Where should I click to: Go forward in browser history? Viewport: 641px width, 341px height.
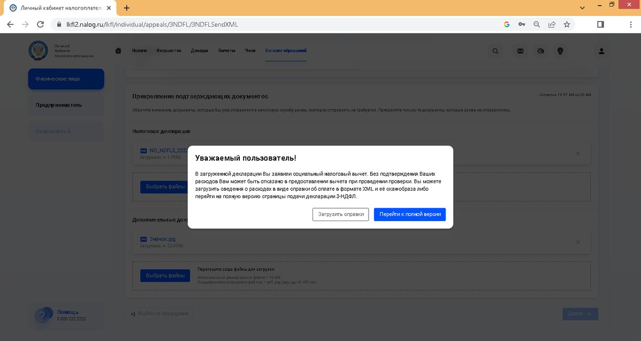coord(25,25)
